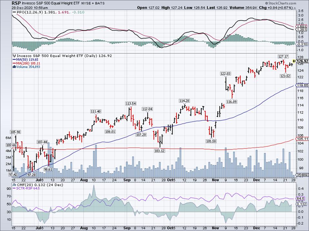The image size is (309, 231).
Task: Click the 116.09 price label
Action: [x=232, y=102]
